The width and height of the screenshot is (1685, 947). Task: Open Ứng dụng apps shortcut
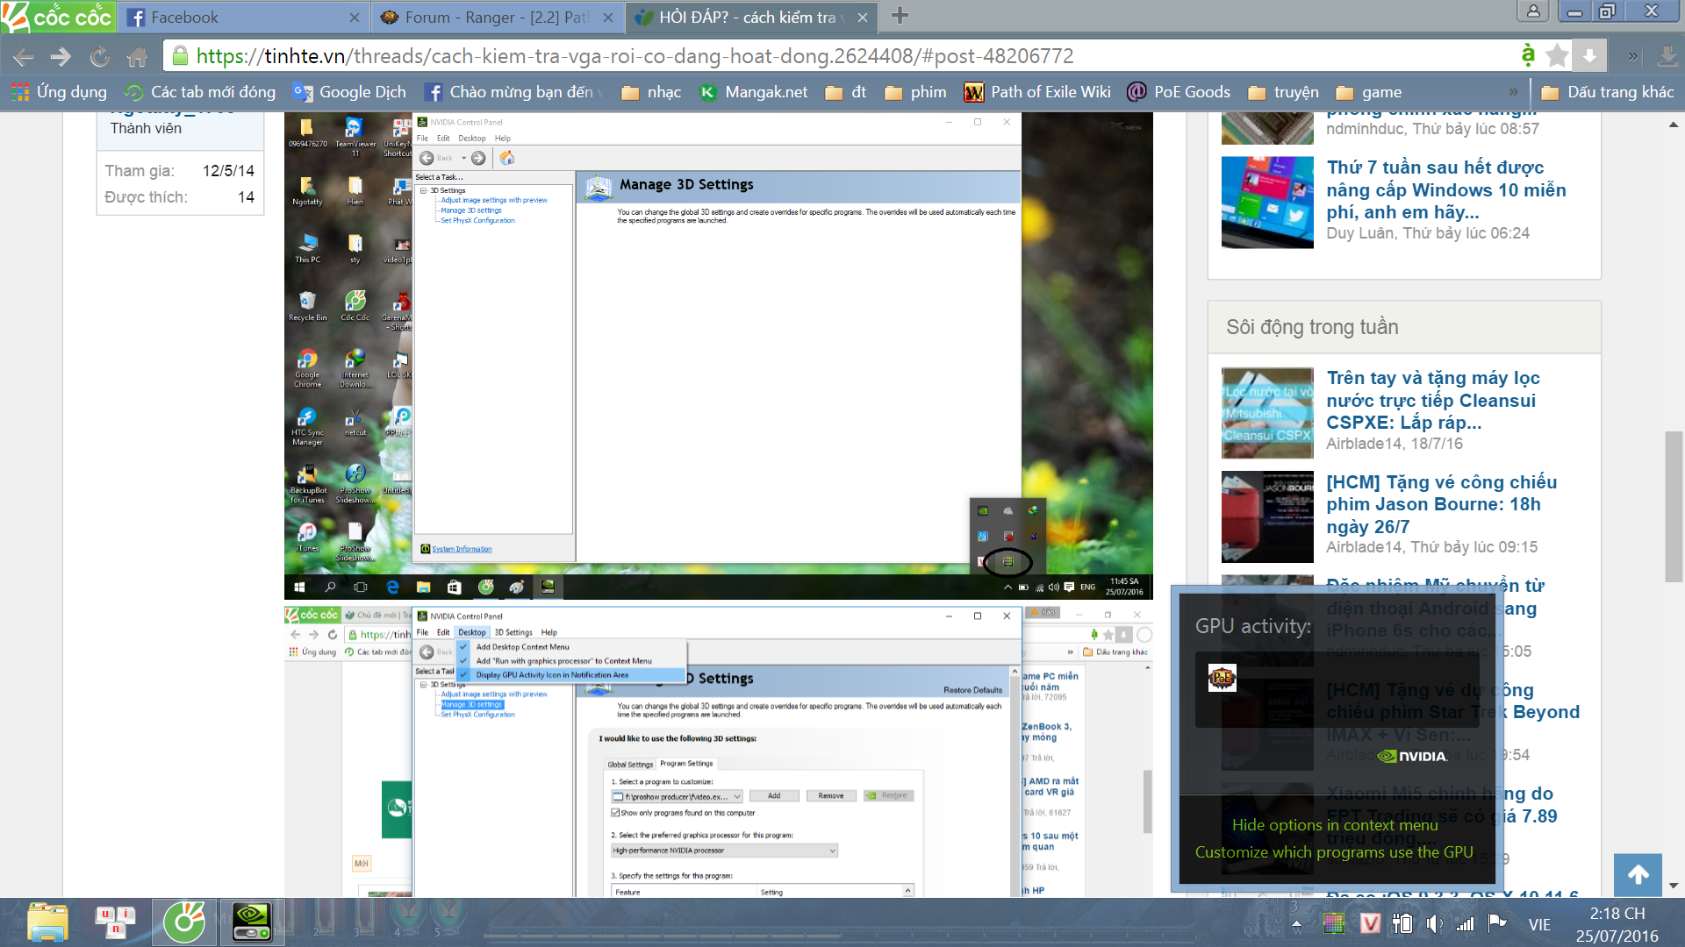(59, 92)
